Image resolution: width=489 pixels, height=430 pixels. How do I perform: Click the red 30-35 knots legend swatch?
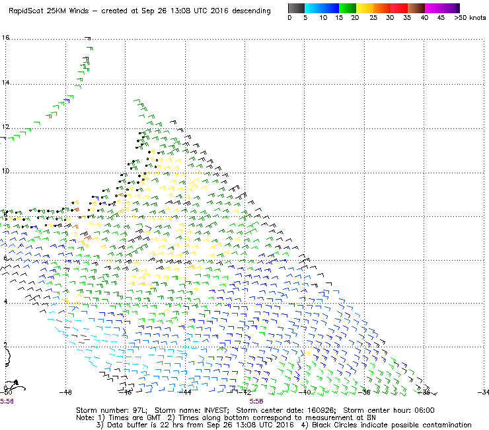[399, 8]
